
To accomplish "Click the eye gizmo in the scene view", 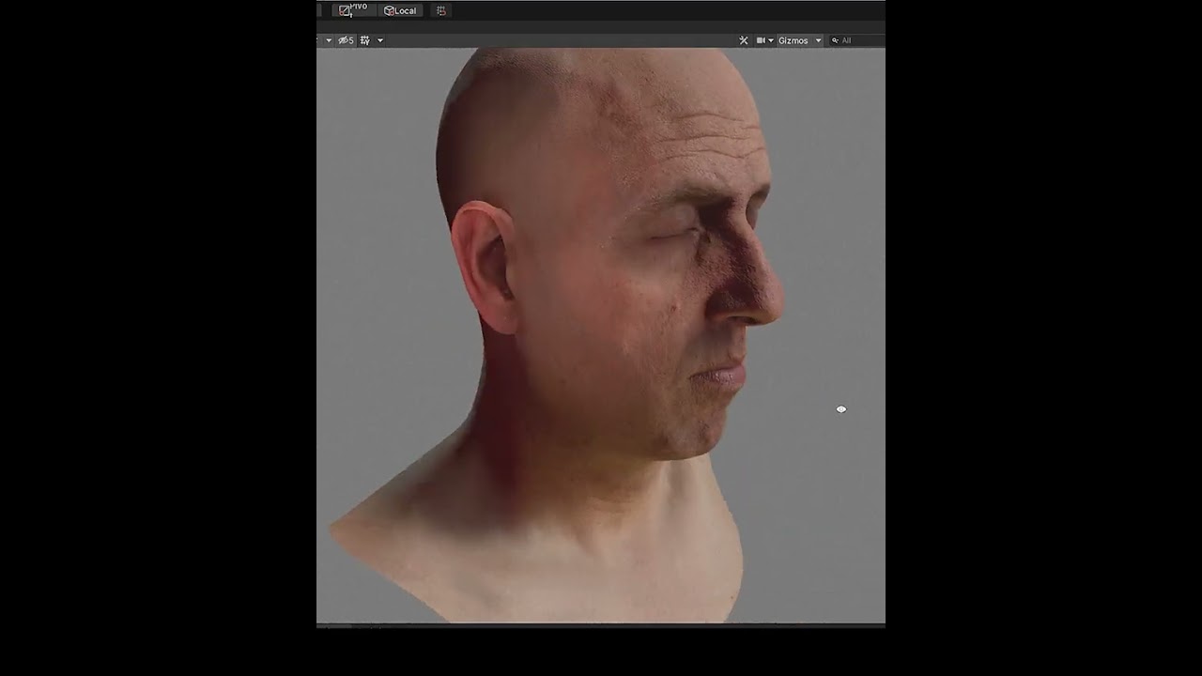I will tap(841, 409).
